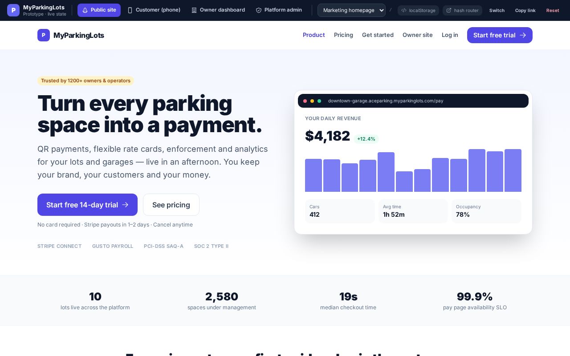Screen dimensions: 570x356
Task: Click the P logo icon in the prototype toolbar
Action: (x=13, y=10)
